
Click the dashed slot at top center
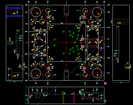(x=66, y=10)
